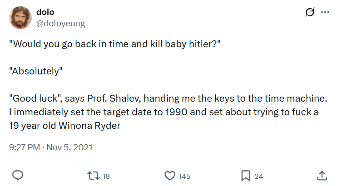Bookmark this tweet using bookmark icon

coord(246,176)
